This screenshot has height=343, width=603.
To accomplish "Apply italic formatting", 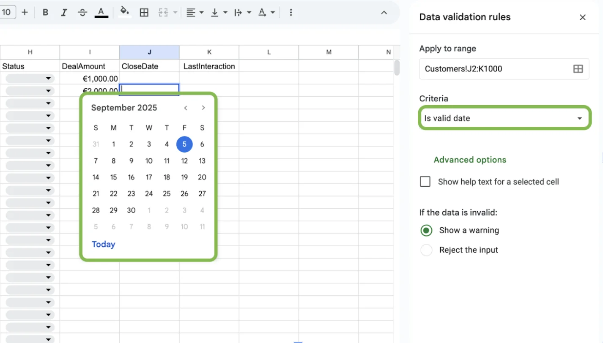I will click(x=64, y=12).
